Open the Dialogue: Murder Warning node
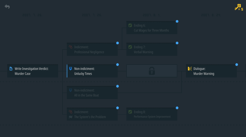 tap(211, 71)
